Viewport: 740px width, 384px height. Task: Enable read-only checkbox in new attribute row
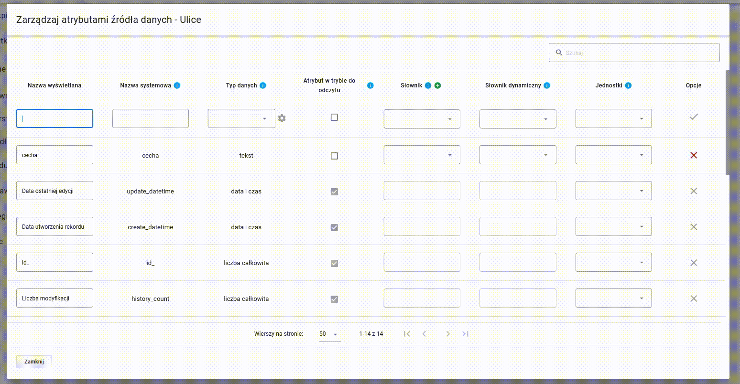point(334,117)
